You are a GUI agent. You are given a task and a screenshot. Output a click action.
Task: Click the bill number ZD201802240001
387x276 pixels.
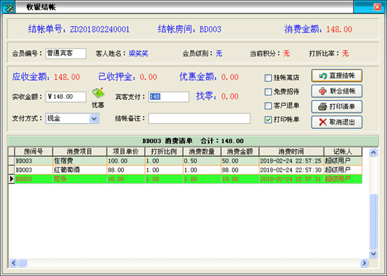pos(100,30)
